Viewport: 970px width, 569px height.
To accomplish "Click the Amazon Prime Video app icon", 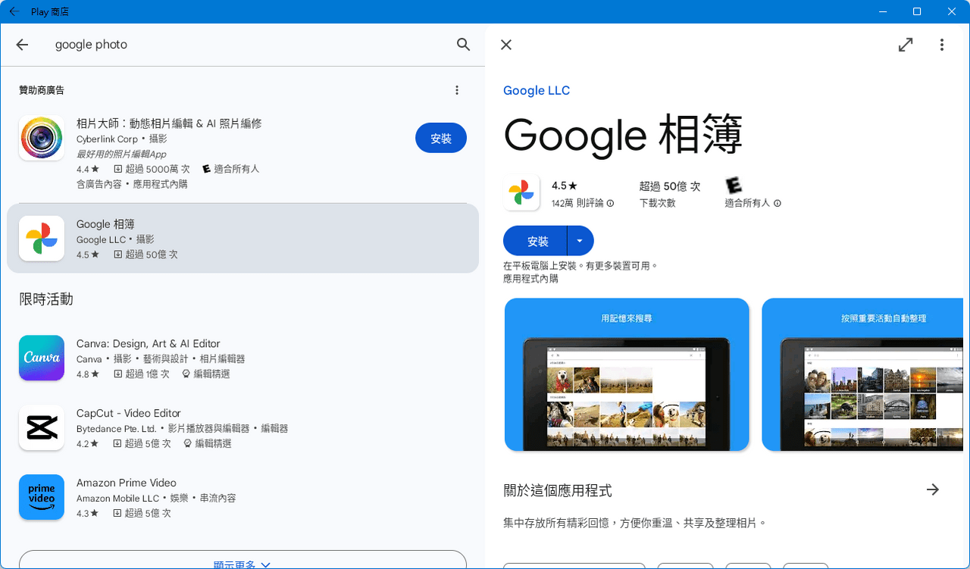I will [x=42, y=497].
